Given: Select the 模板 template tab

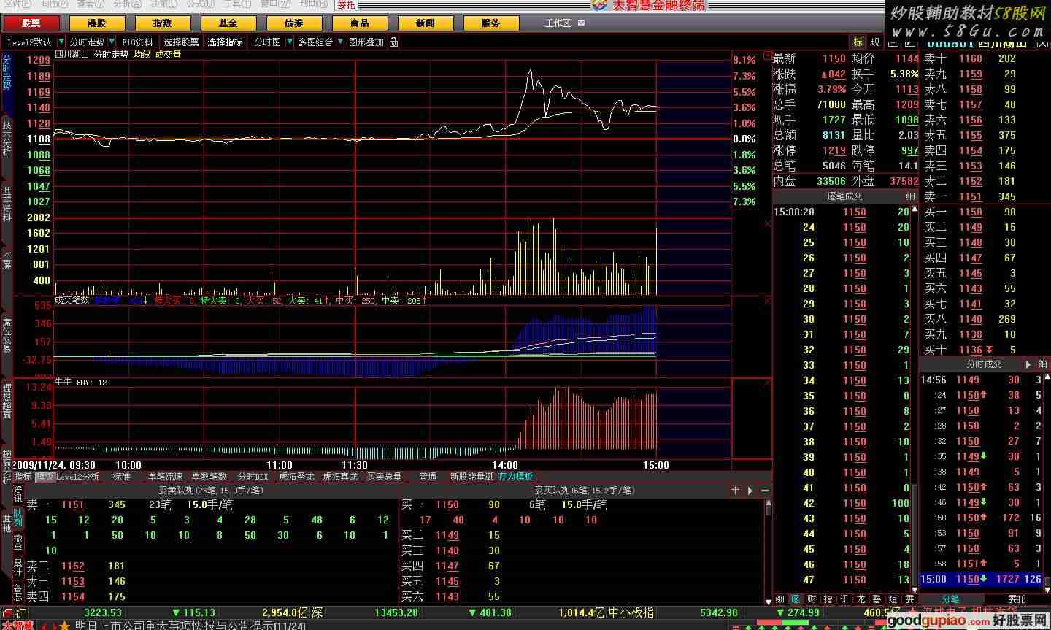Looking at the screenshot, I should (x=45, y=477).
